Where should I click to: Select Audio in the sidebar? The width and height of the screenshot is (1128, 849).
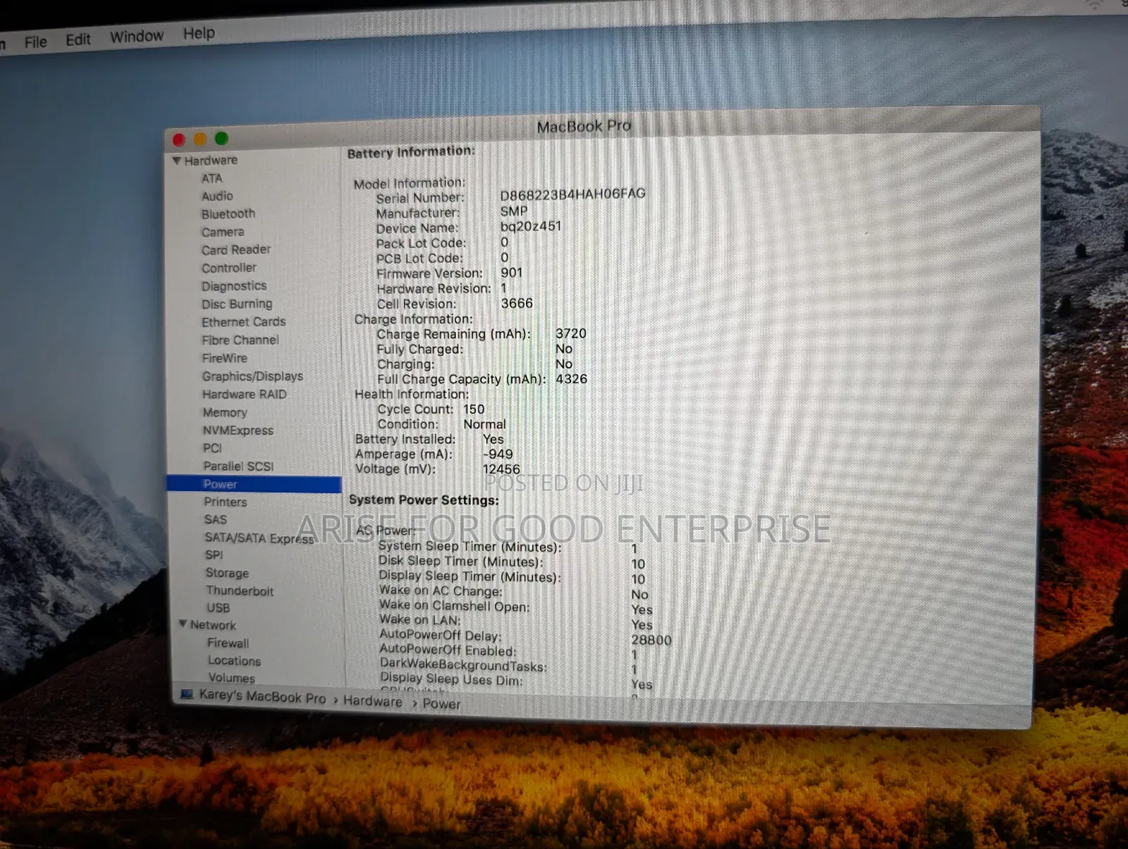coord(217,196)
